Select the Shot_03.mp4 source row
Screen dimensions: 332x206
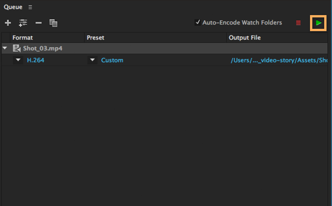point(137,48)
